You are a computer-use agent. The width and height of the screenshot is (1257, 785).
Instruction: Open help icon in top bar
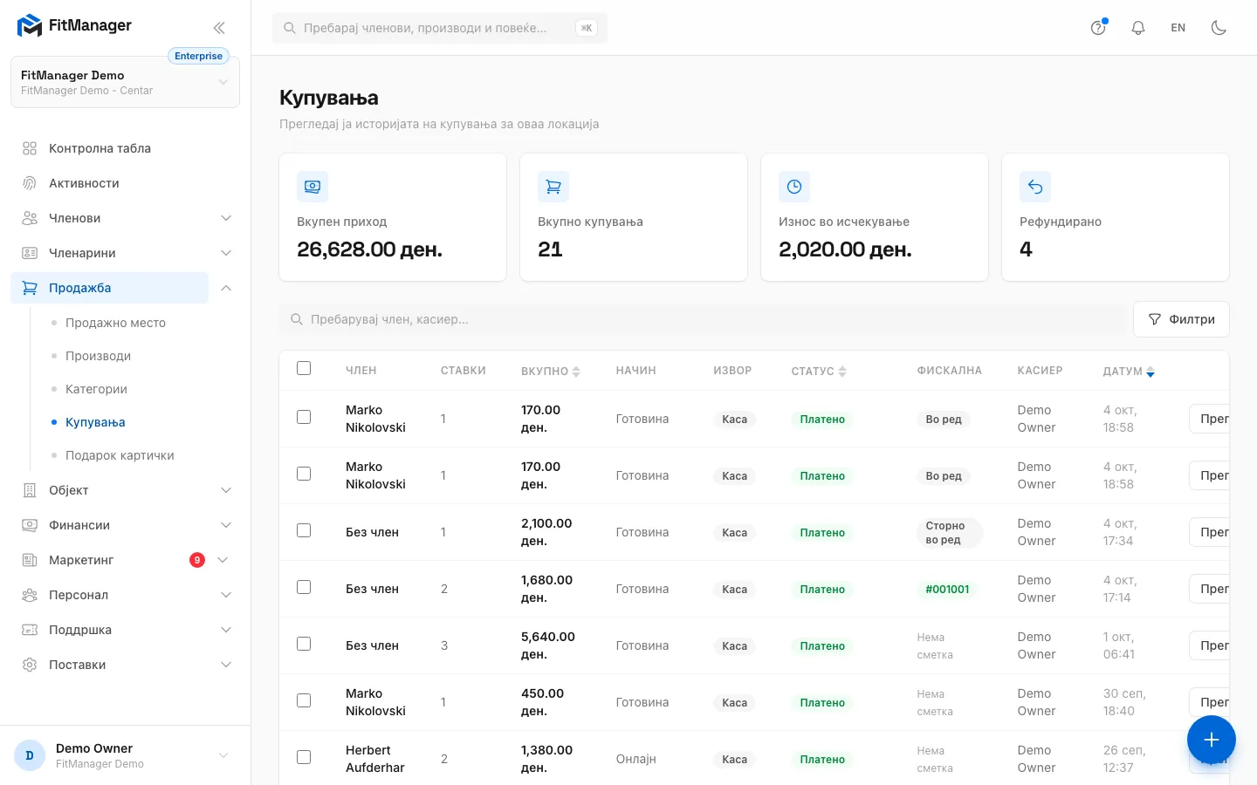tap(1098, 28)
